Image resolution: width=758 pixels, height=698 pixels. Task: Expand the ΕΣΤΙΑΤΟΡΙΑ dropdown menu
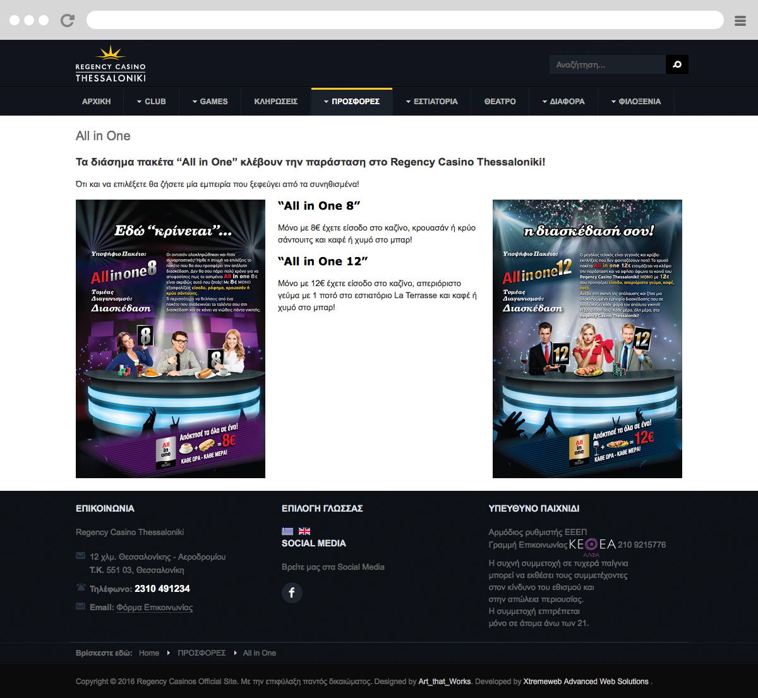click(431, 102)
